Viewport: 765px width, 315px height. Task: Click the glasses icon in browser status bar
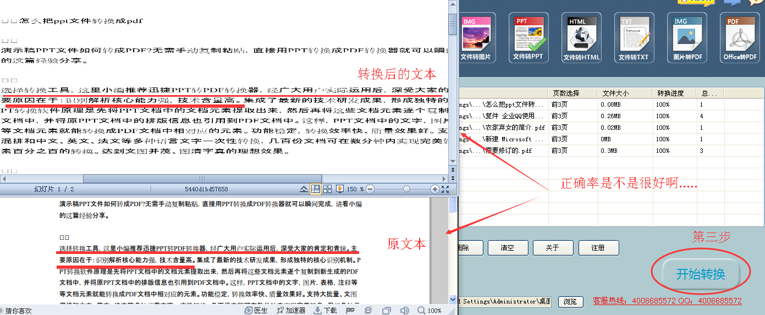tap(350, 311)
